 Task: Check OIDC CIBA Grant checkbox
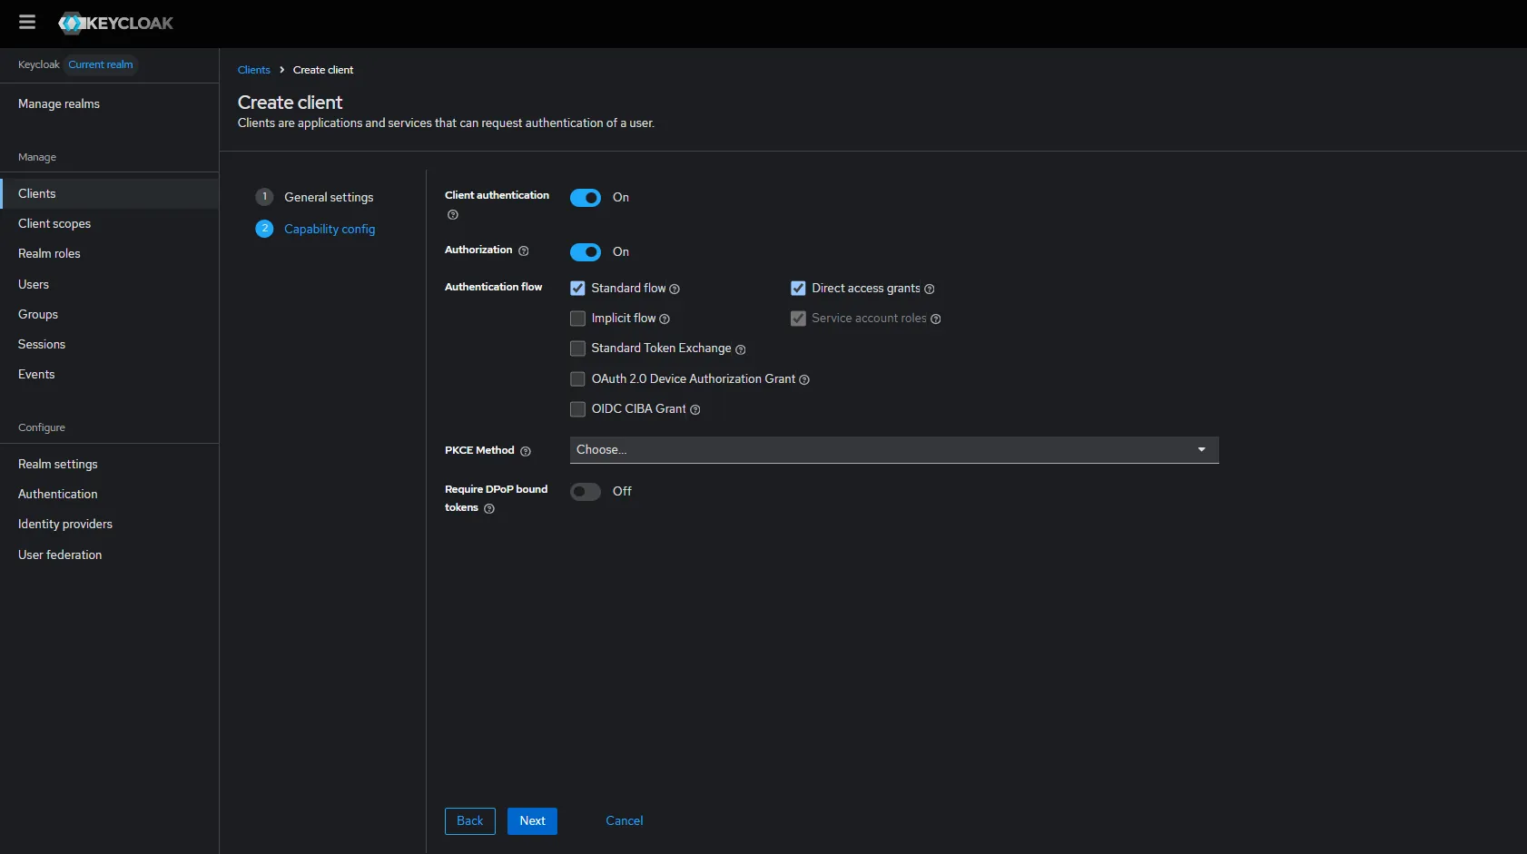point(577,409)
